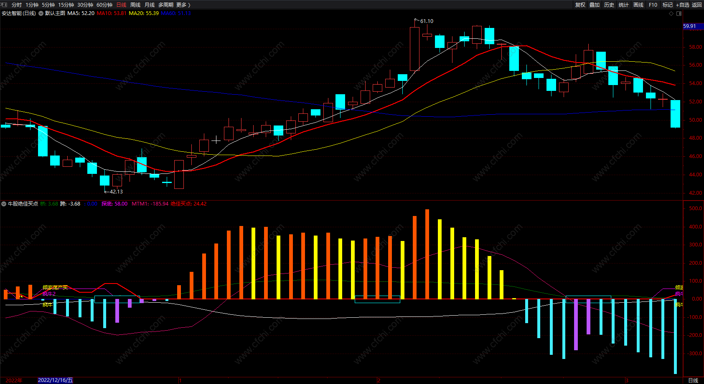This screenshot has height=384, width=704.
Task: Add stock via +自选 watchlist button
Action: (683, 5)
